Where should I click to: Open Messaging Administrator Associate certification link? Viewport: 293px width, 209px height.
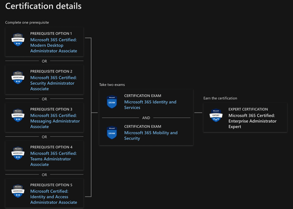pyautogui.click(x=55, y=121)
